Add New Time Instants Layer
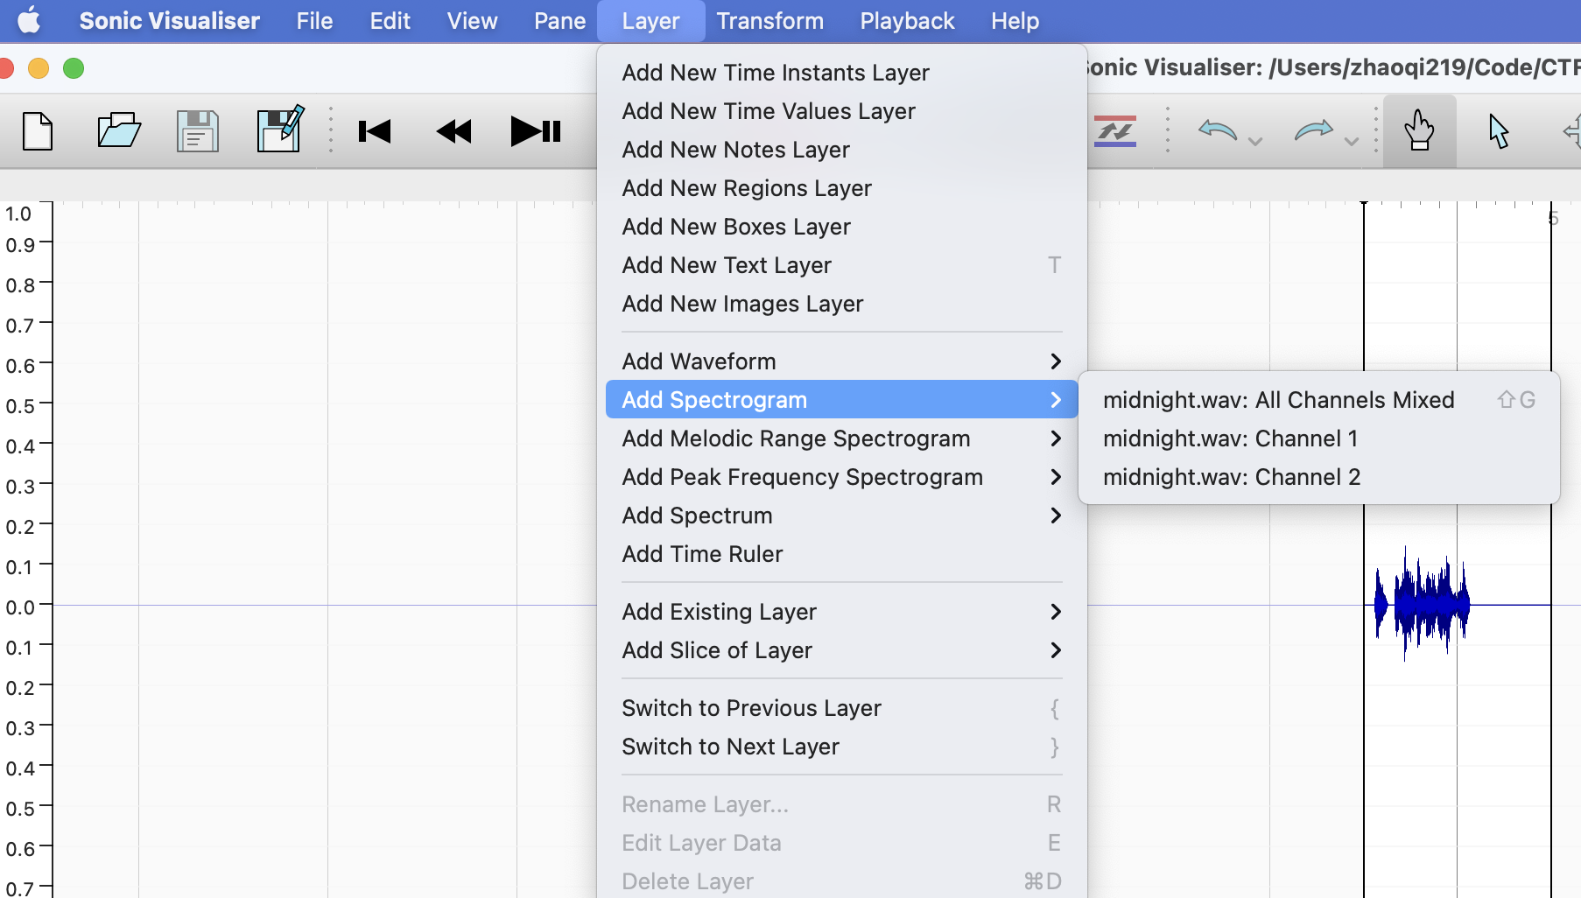This screenshot has height=898, width=1581. 775,73
